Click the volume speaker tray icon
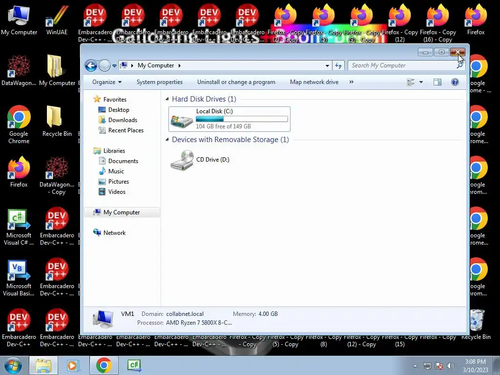The height and width of the screenshot is (375, 500). [x=451, y=366]
